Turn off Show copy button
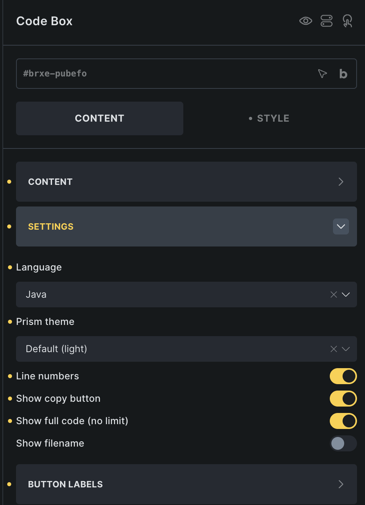The image size is (365, 505). coord(343,399)
